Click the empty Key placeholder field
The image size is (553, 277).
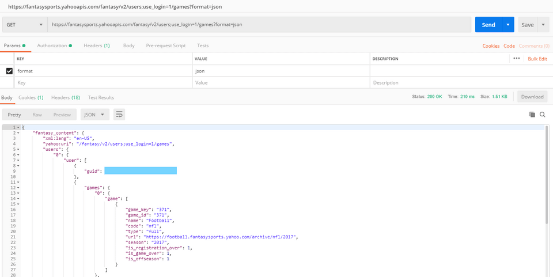coord(103,82)
